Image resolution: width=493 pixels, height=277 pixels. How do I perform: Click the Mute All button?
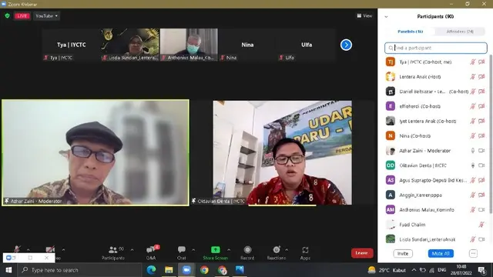441,253
